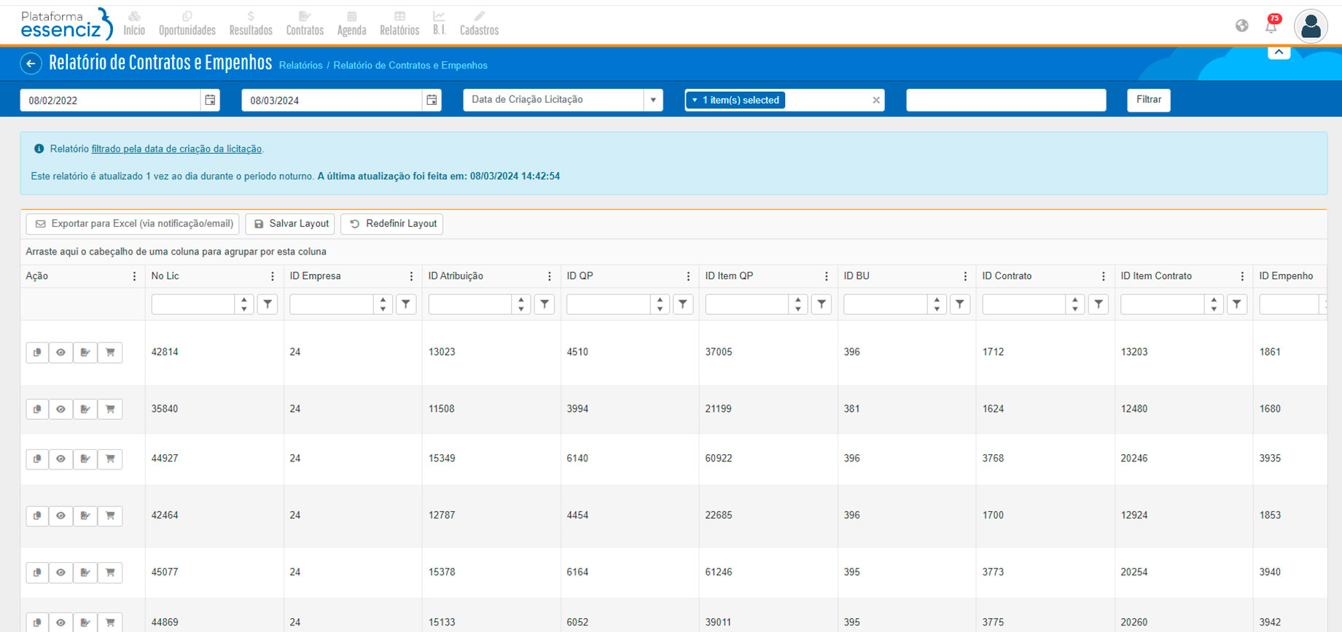
Task: Open the user profile avatar
Action: coord(1311,26)
